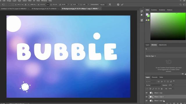Click the gamut-safe color swatch beside warning
This screenshot has width=186, height=104.
pyautogui.click(x=149, y=20)
